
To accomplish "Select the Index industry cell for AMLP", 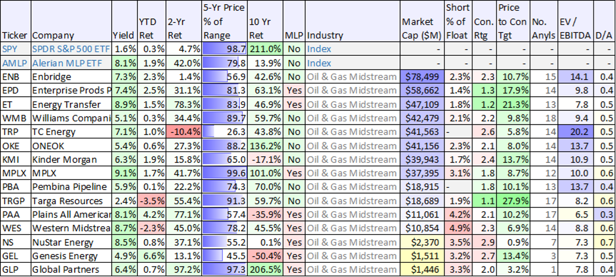I will [353, 63].
